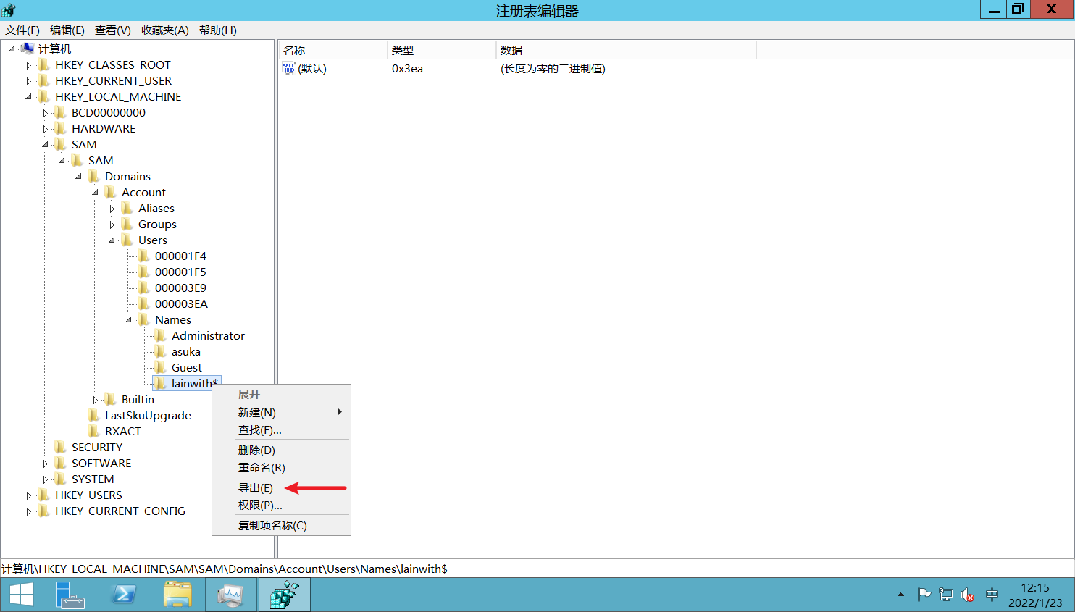Collapse the Users node arrow

[112, 240]
